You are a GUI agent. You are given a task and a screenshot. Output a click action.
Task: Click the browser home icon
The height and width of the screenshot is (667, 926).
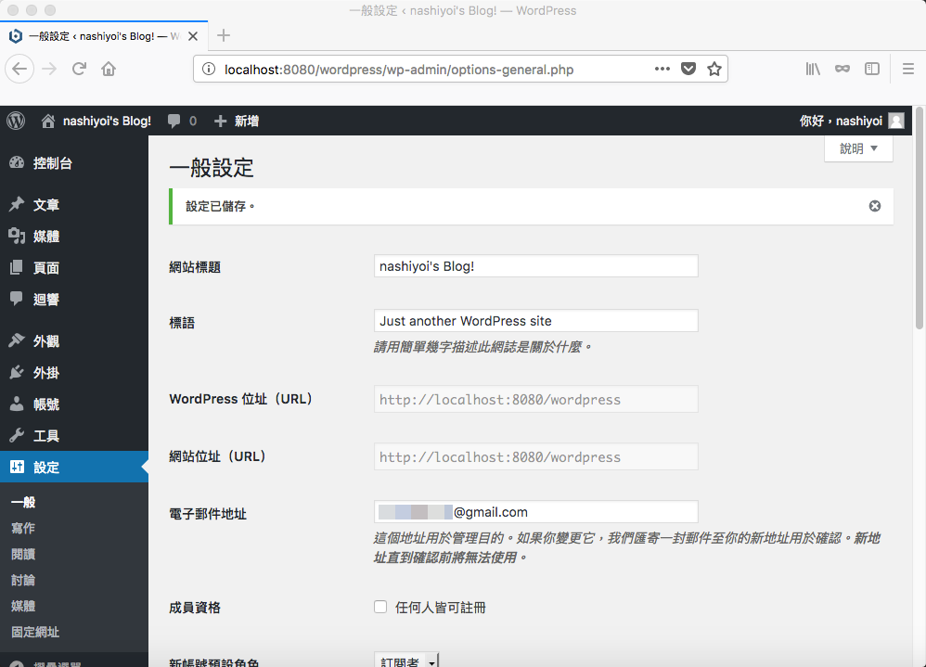tap(109, 69)
